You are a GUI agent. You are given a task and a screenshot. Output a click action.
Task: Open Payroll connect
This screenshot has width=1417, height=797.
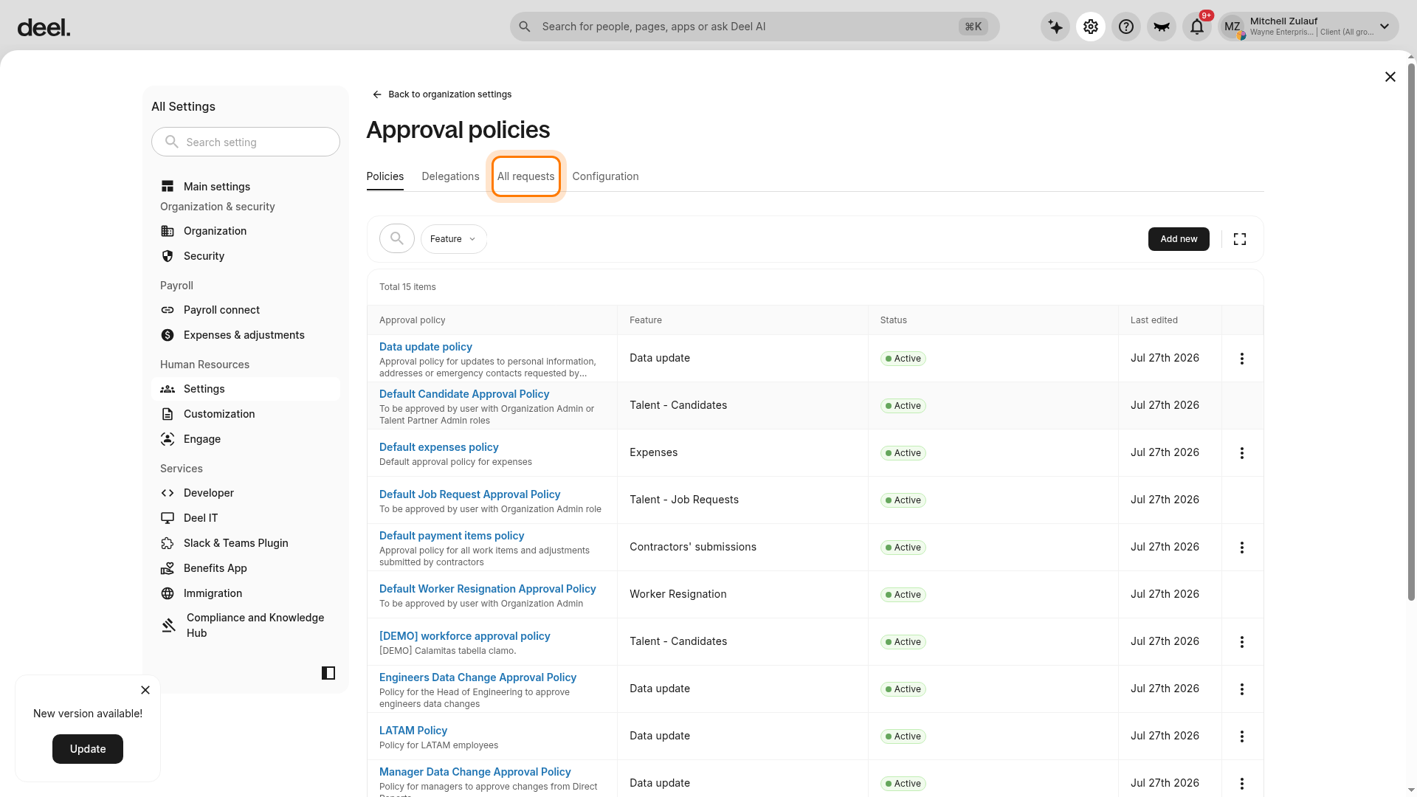(246, 310)
